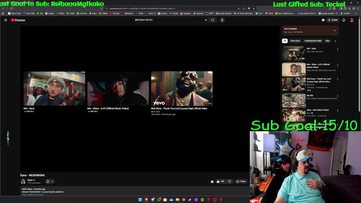Open the YouTube notifications bell
The image size is (361, 203).
pyautogui.click(x=344, y=20)
